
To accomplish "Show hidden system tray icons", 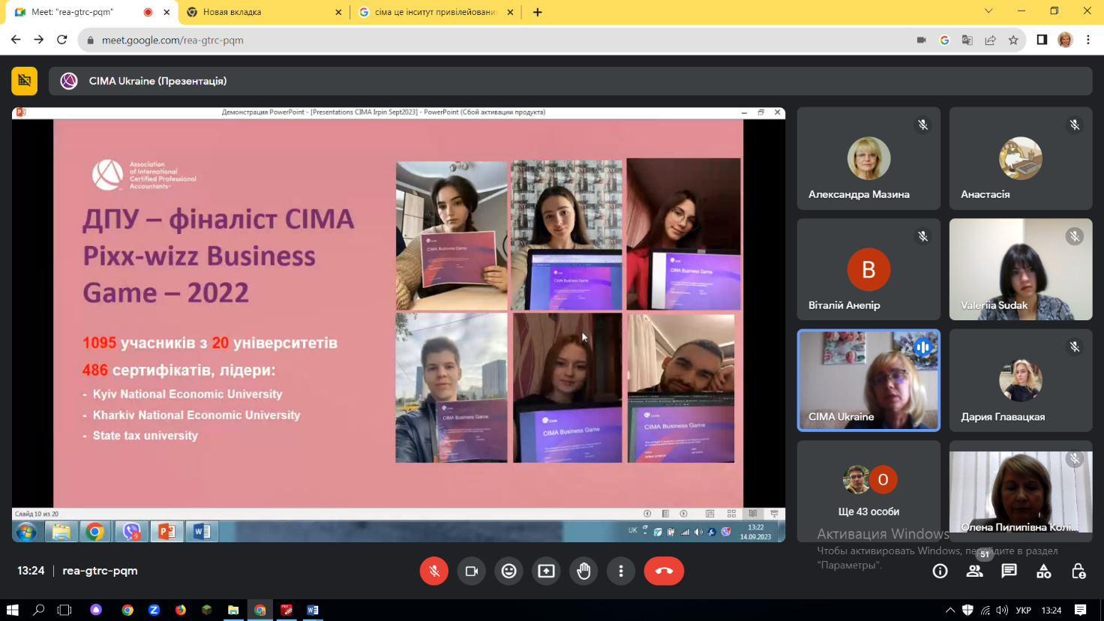I will pyautogui.click(x=950, y=610).
